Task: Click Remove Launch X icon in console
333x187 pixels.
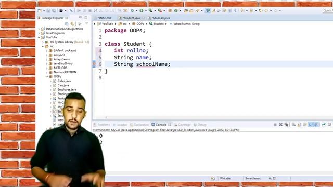Action: coord(281,125)
